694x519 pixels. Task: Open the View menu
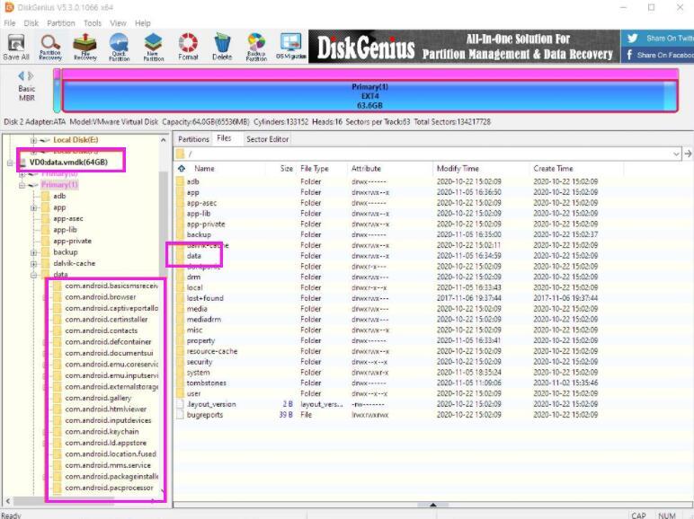point(118,23)
